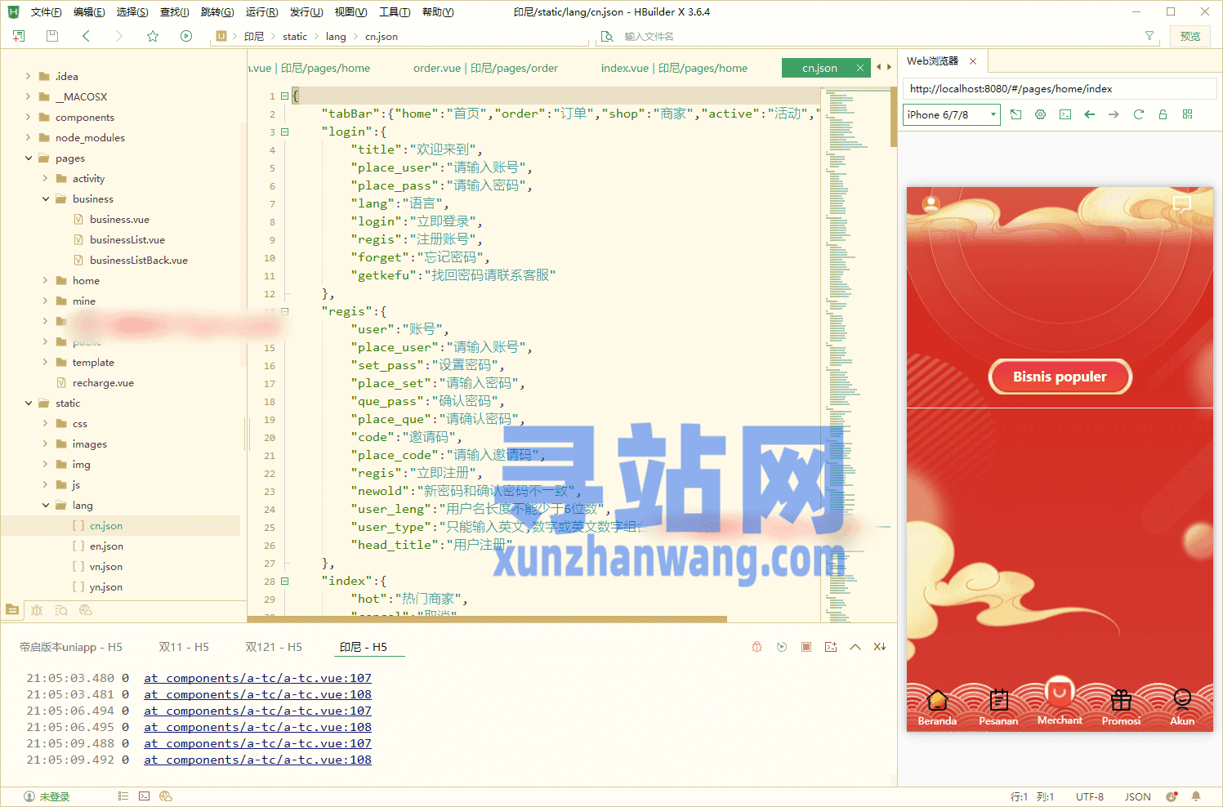Toggle fold marker on line 3 login
Screen dimensions: 1223x807
pyautogui.click(x=285, y=132)
